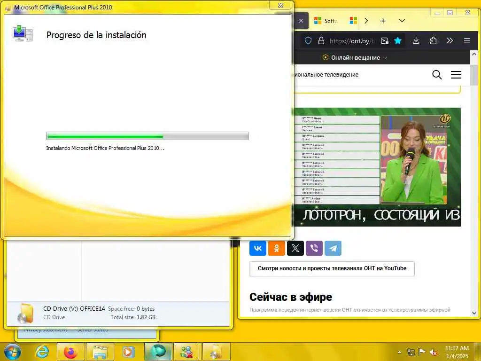Screen dimensions: 481x361
Task: Click Смотри новости и проекты телеканала ОНТ на YouTube
Action: click(332, 268)
